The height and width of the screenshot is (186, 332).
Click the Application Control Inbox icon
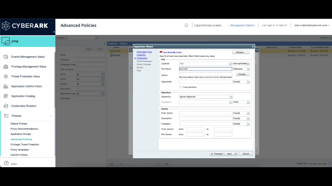tap(6, 86)
